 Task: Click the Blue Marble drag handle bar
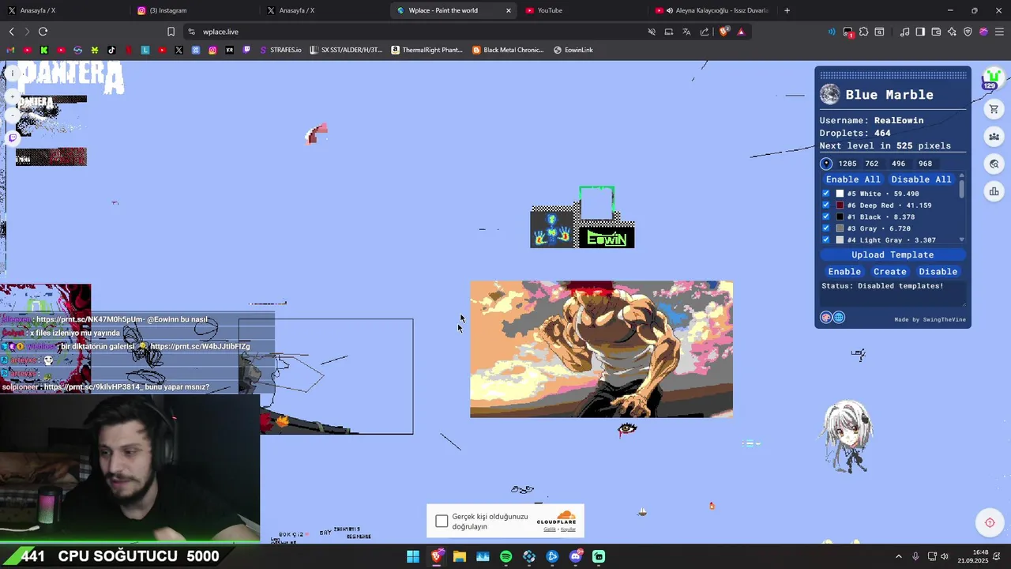[x=893, y=75]
